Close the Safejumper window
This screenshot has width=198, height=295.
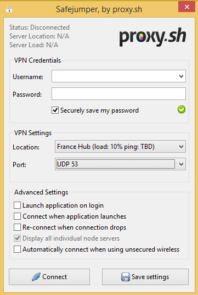click(x=186, y=7)
